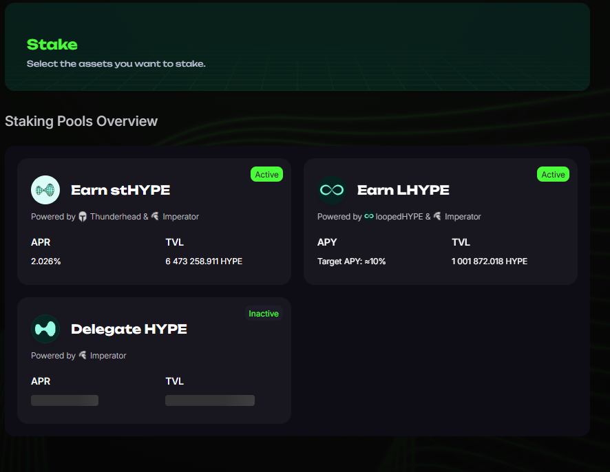Screen dimensions: 610x472
Task: Click the Imperator icon in the LHYPE card
Action: pos(437,217)
